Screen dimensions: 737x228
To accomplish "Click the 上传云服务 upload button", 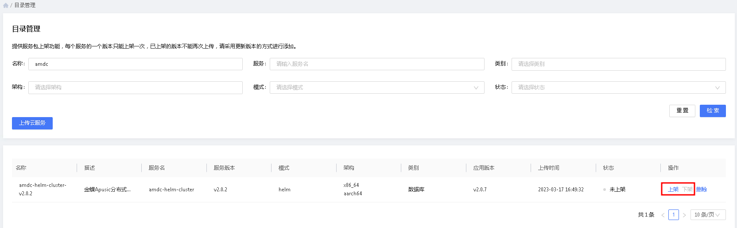I will point(32,123).
